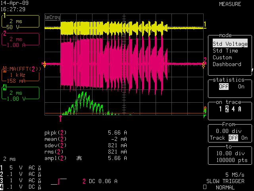The height and width of the screenshot is (191, 254).
Task: Select trace 2 in on trace box
Action: click(x=227, y=109)
